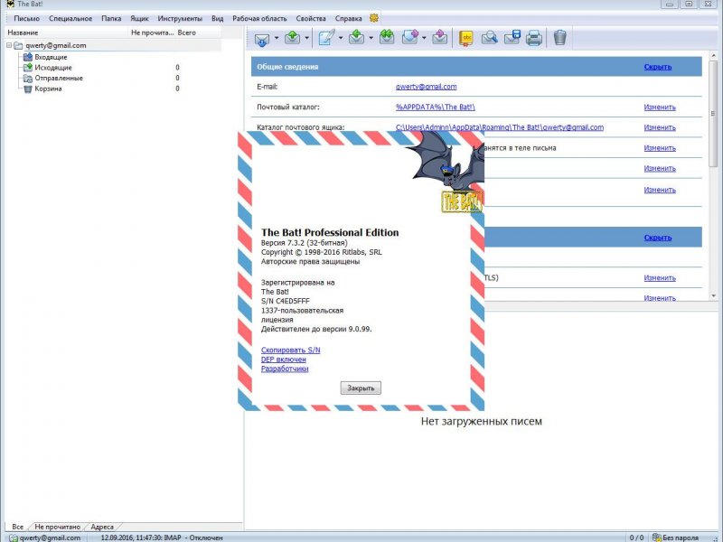Click the Всего column header
This screenshot has height=542, width=723.
tap(198, 33)
